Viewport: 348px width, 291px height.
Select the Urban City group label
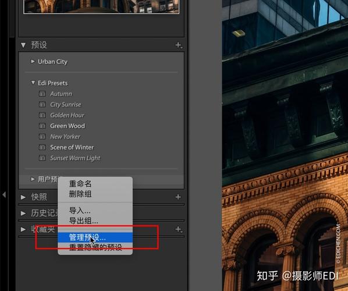pyautogui.click(x=52, y=62)
